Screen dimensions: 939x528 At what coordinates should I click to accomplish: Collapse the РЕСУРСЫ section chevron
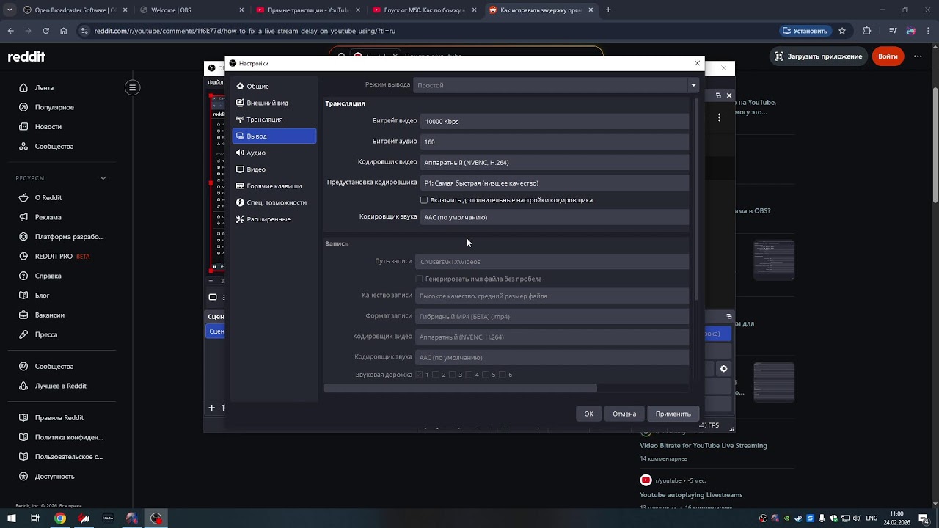coord(103,178)
